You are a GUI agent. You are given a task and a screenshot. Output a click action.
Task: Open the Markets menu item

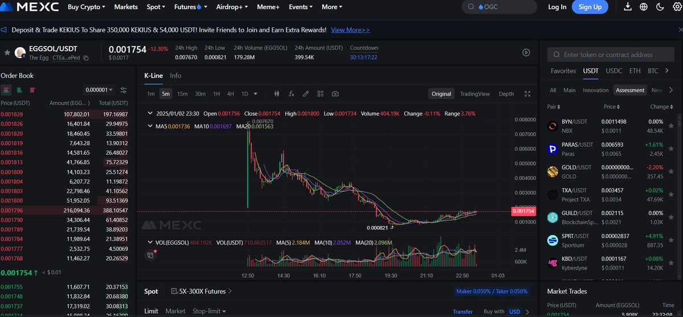pyautogui.click(x=126, y=7)
